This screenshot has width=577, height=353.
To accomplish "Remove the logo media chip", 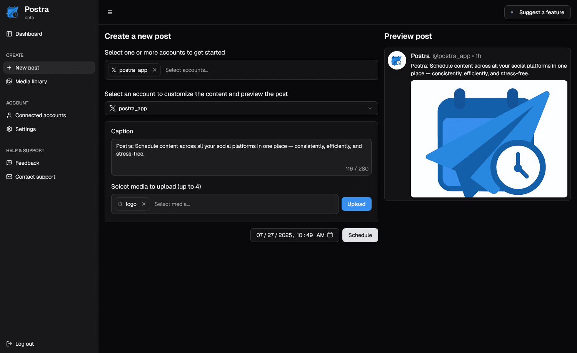I will [x=144, y=204].
